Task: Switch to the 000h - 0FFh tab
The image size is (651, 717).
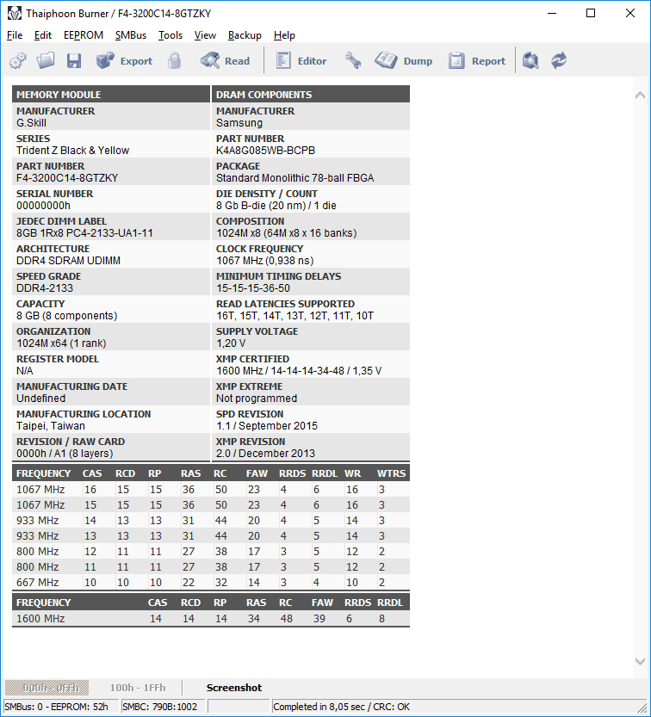Action: click(x=46, y=688)
